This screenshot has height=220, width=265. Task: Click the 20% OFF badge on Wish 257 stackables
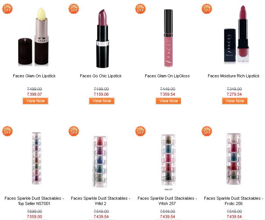pyautogui.click(x=140, y=131)
